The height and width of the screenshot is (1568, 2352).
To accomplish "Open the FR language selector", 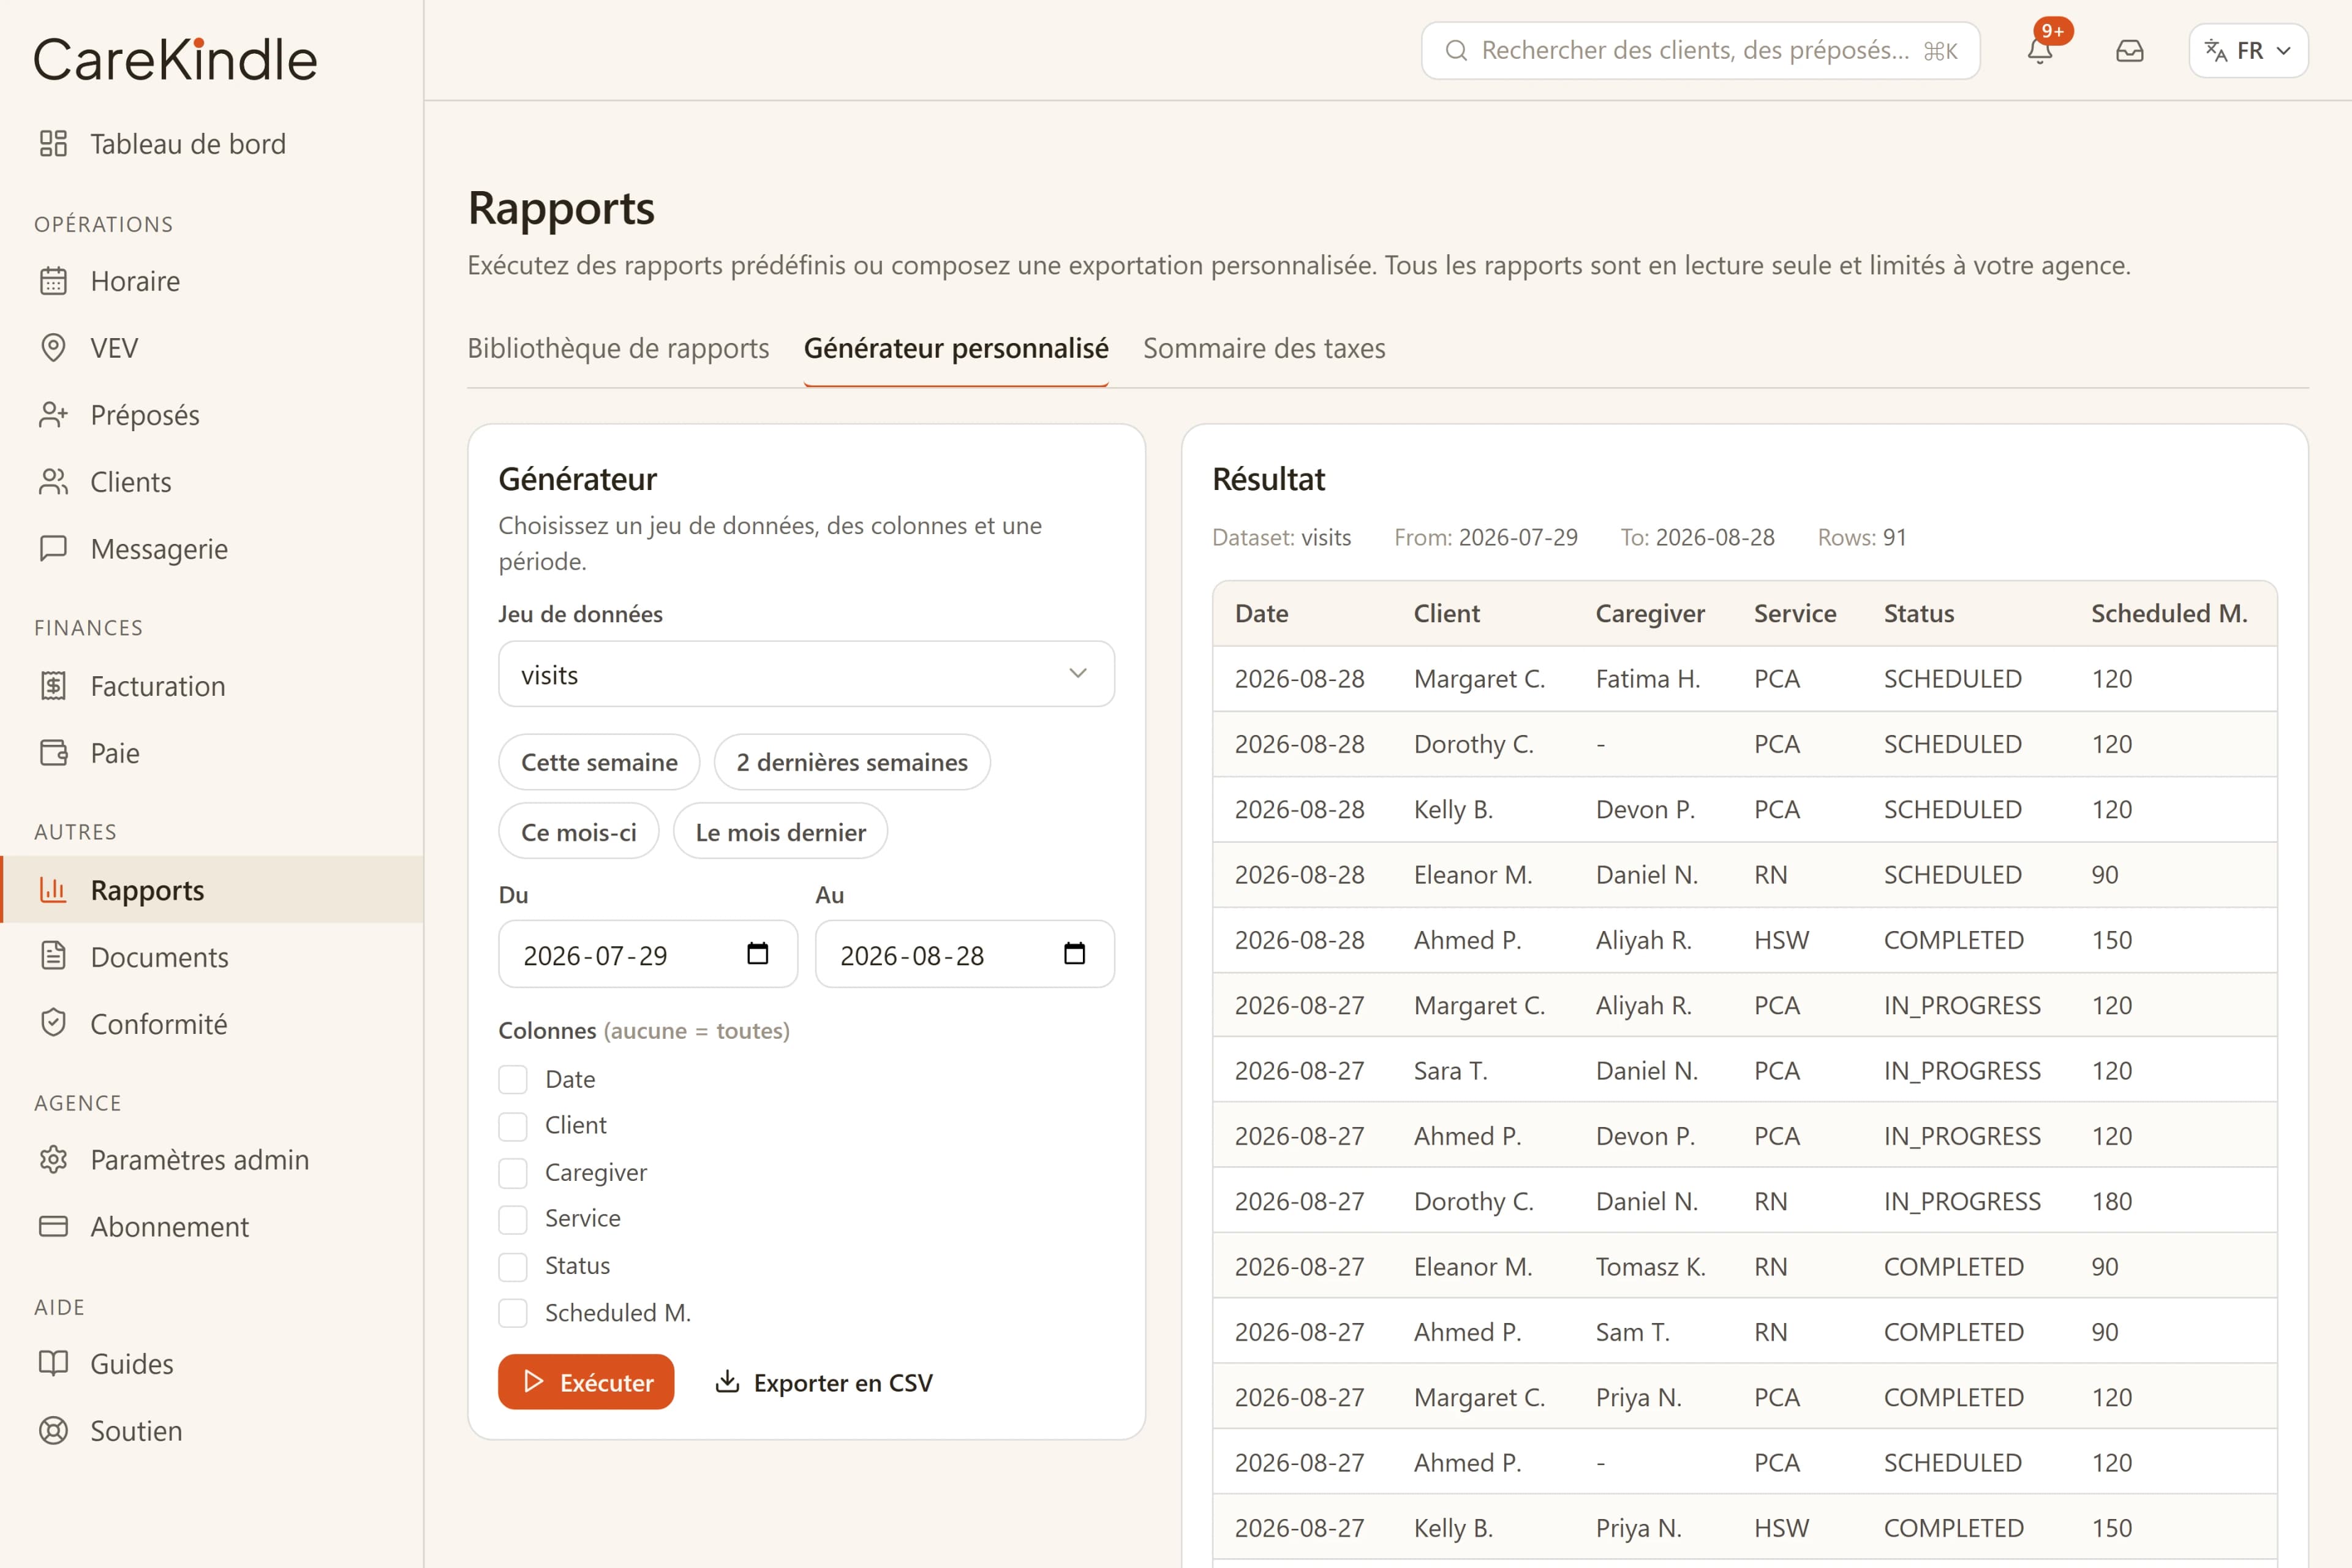I will [2248, 51].
